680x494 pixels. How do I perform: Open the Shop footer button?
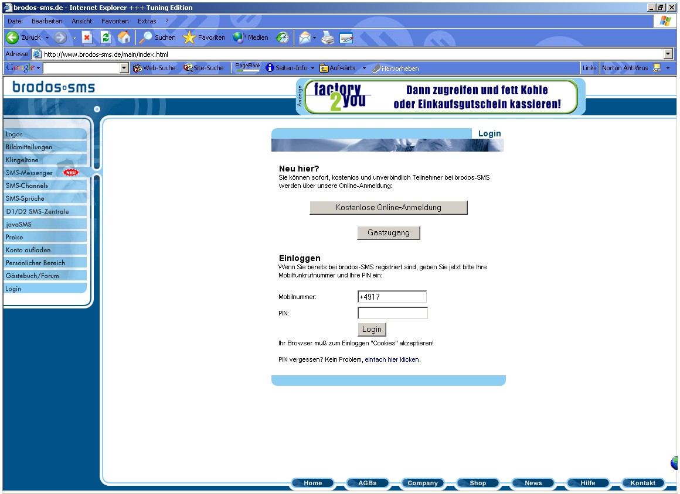point(478,483)
